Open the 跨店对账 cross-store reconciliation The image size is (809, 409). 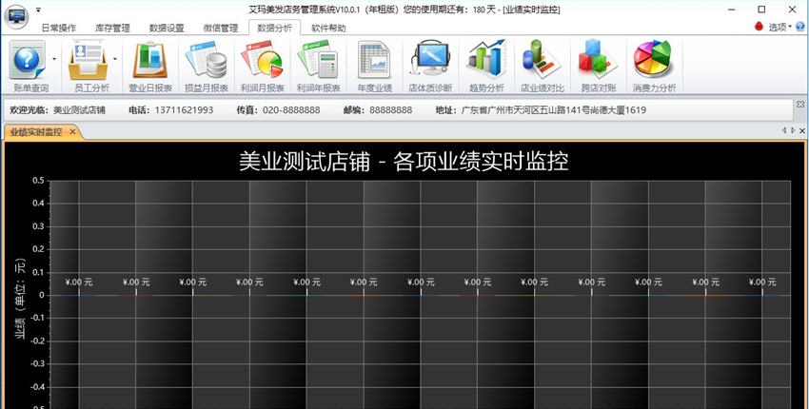(599, 67)
